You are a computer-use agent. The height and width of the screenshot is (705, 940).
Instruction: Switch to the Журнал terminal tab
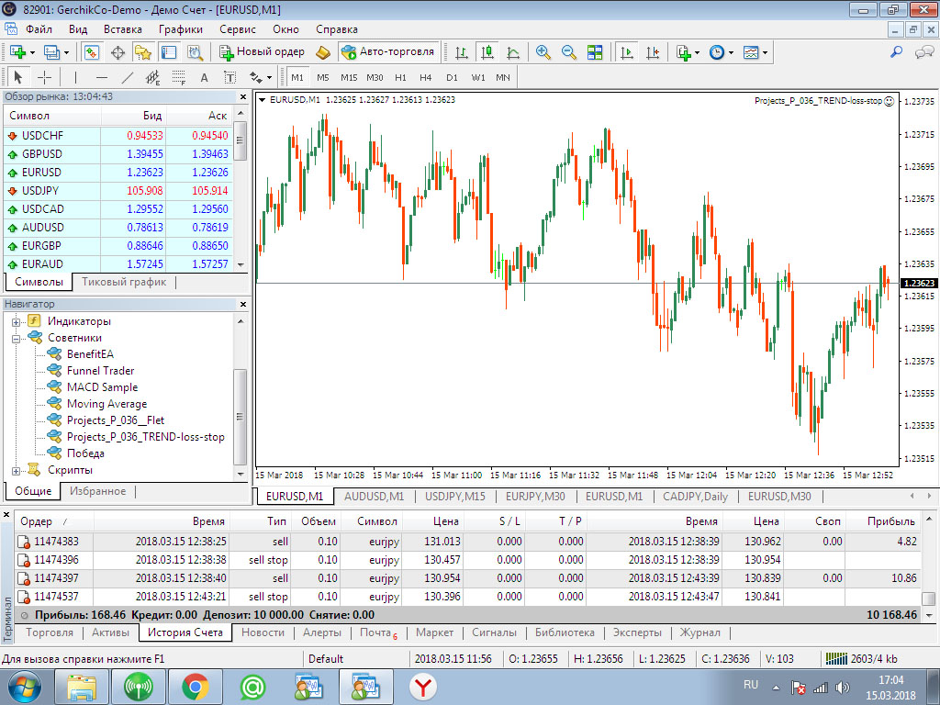[x=699, y=632]
